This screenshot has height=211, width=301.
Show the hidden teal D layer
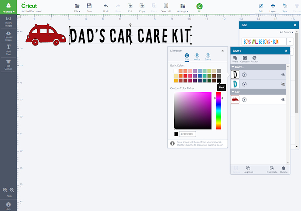click(283, 84)
